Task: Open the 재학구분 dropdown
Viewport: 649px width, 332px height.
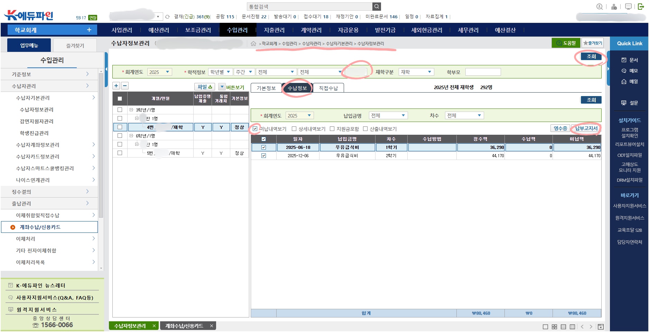Action: (x=416, y=72)
